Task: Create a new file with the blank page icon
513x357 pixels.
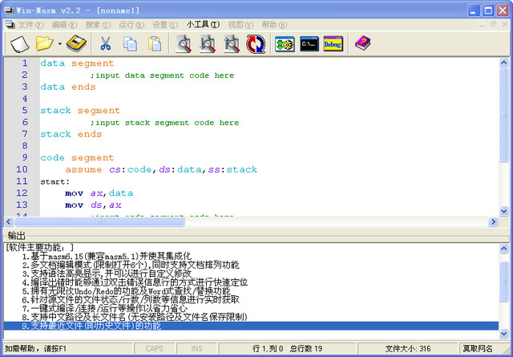Action: (19, 43)
